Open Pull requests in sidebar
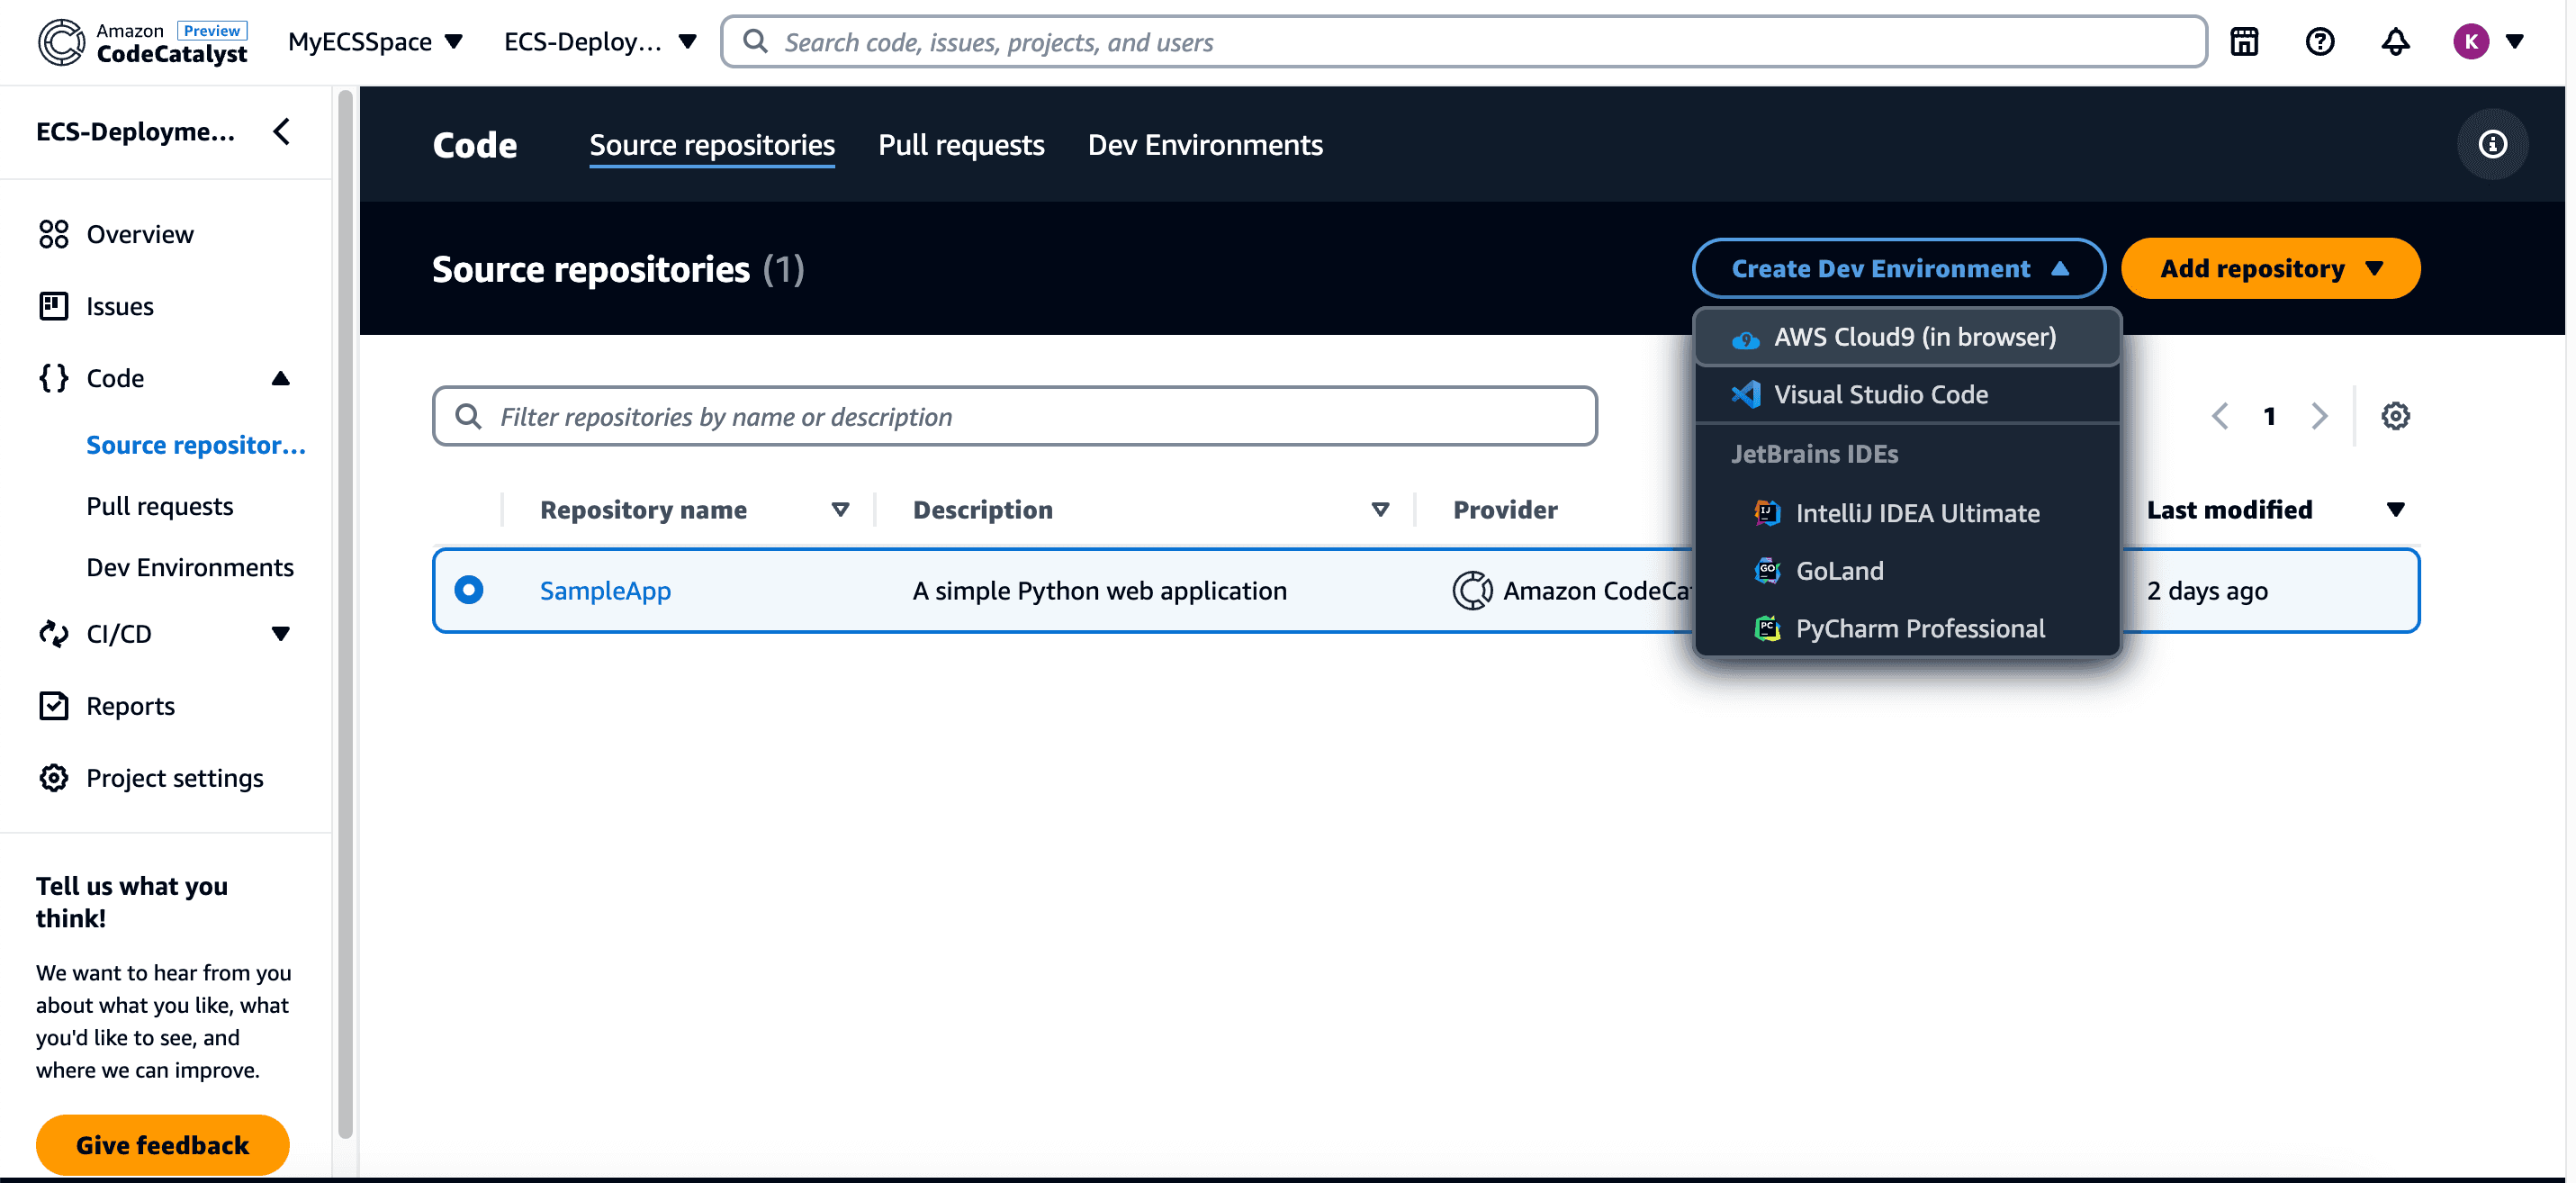The width and height of the screenshot is (2576, 1183). pos(160,506)
